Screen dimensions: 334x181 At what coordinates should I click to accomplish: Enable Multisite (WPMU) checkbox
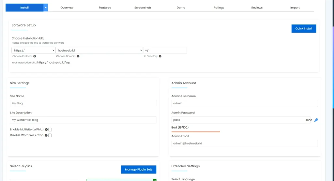click(x=50, y=129)
